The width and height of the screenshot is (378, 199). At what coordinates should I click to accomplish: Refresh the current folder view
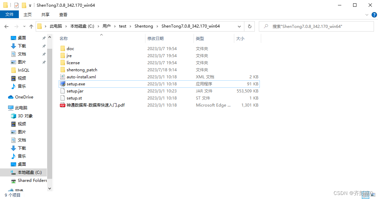(250, 27)
